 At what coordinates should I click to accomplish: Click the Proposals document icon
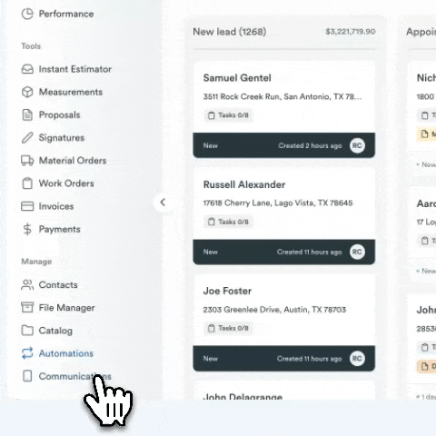coord(27,115)
